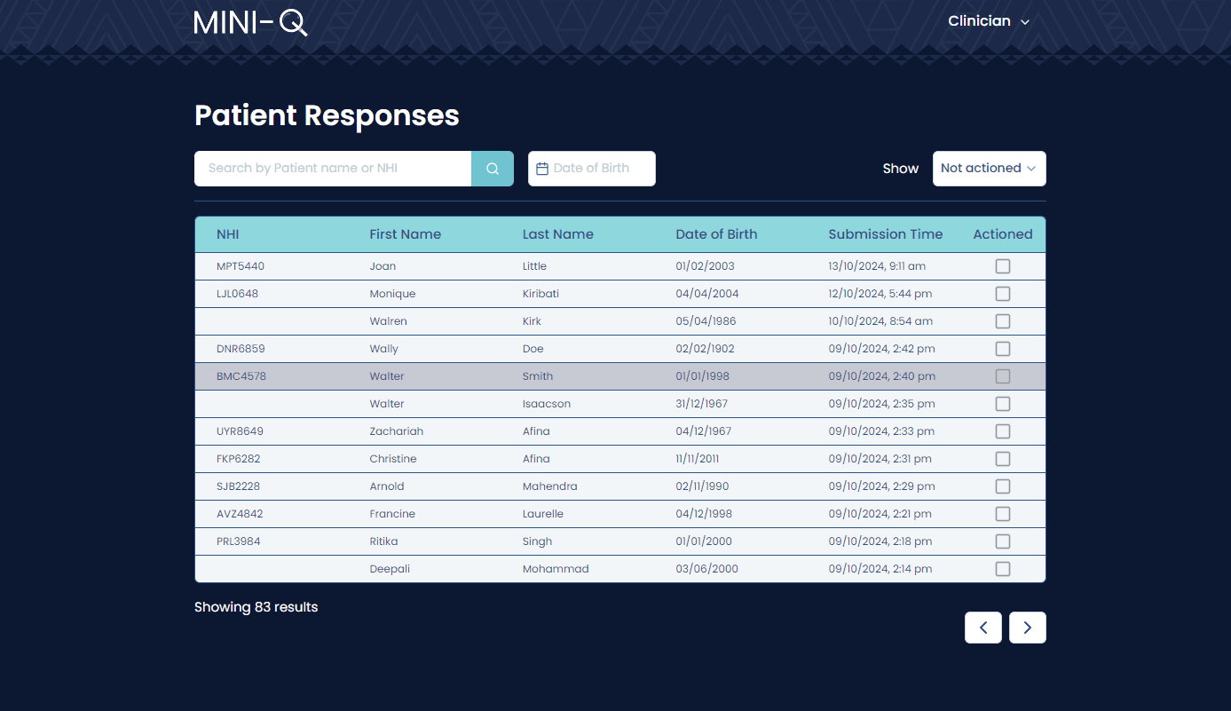
Task: Go to the previous page arrow
Action: pos(983,628)
